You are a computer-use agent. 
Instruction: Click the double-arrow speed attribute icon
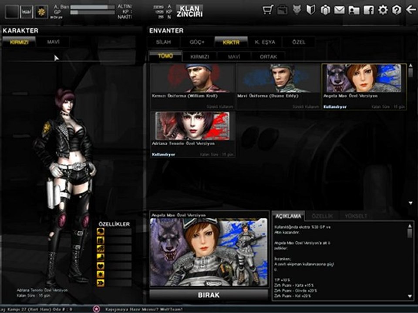coord(101,283)
